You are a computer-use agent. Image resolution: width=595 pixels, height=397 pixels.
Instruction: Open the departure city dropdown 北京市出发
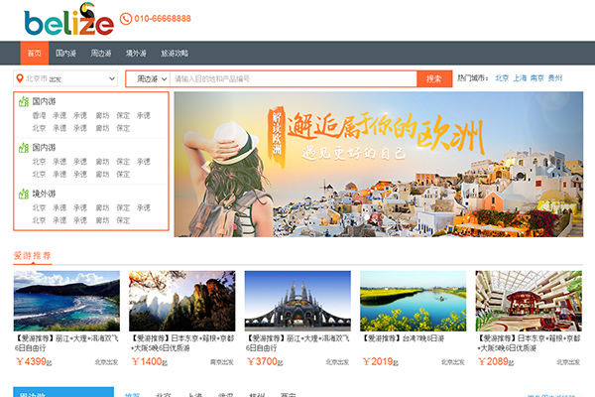(x=65, y=78)
